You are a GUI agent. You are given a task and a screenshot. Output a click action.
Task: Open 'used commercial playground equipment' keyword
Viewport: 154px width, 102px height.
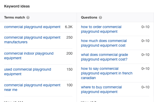coord(28,72)
